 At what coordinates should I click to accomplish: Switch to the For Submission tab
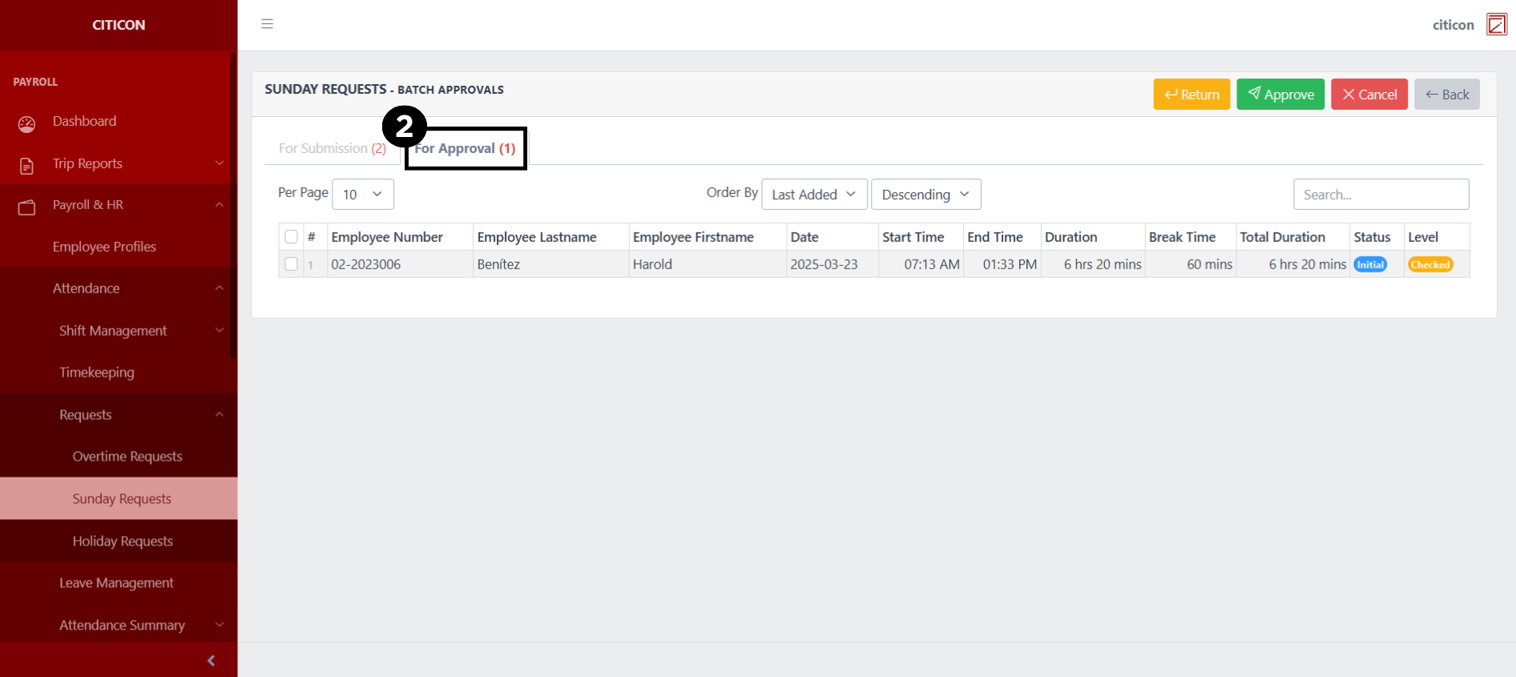pyautogui.click(x=332, y=148)
